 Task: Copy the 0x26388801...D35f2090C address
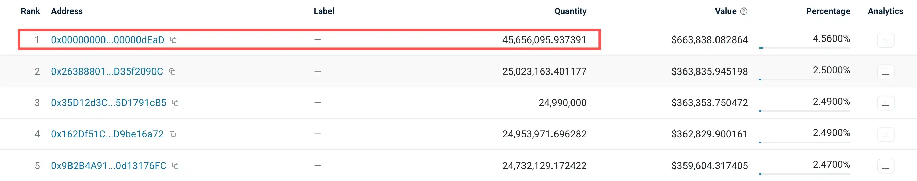pos(172,71)
